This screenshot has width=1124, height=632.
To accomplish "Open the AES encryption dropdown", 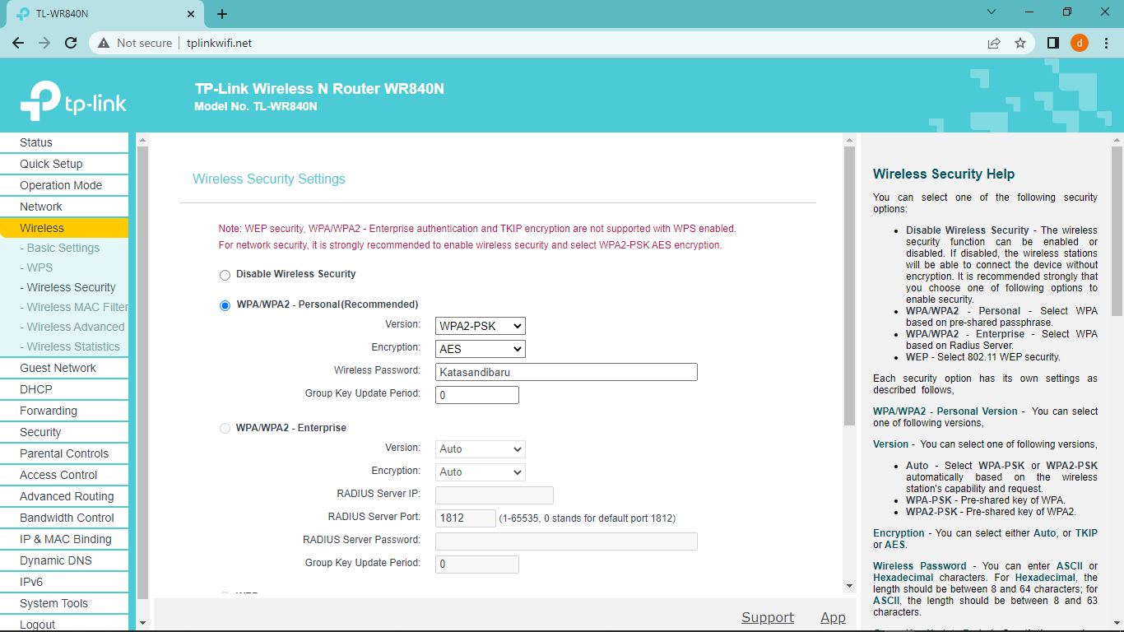I will [x=481, y=349].
